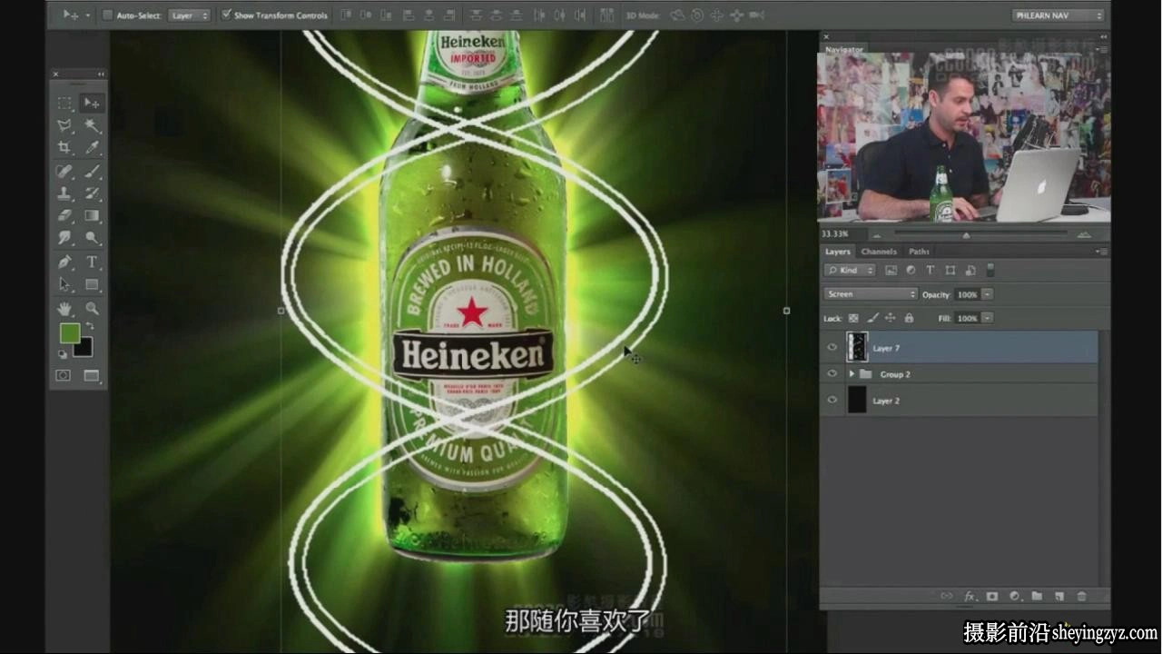Select the Magic Wand tool

[x=92, y=125]
